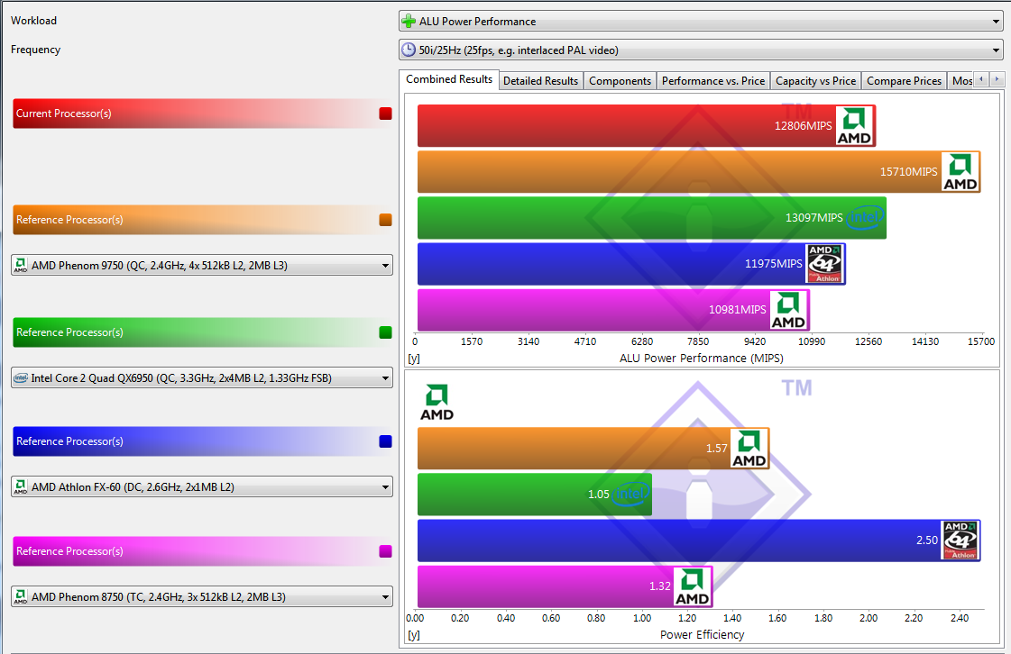Click the clock icon in Frequency dropdown

click(409, 50)
